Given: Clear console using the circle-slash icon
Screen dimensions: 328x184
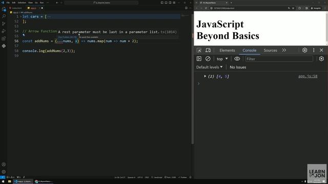Looking at the screenshot, I should (208, 59).
